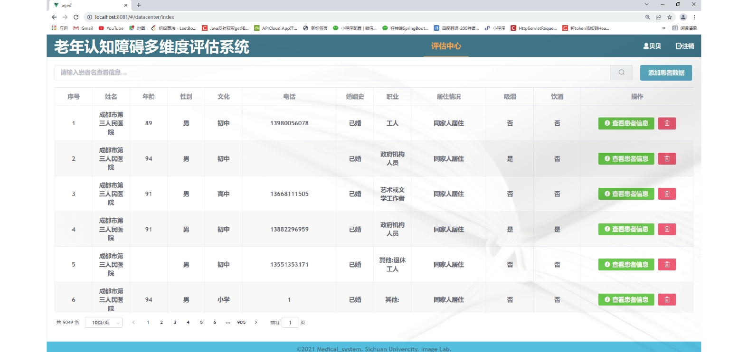
Task: Open the 10条/页 page size dropdown
Action: click(104, 323)
